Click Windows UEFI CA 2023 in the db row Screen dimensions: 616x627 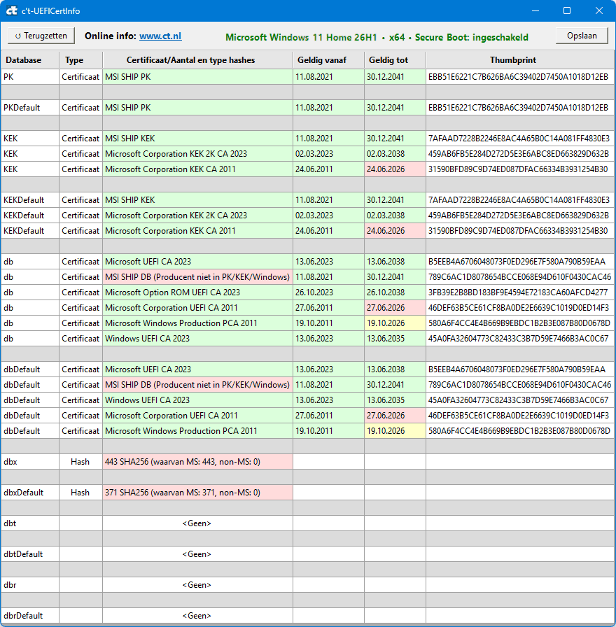pos(197,339)
